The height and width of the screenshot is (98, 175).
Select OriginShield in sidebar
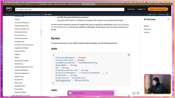pos(19,80)
